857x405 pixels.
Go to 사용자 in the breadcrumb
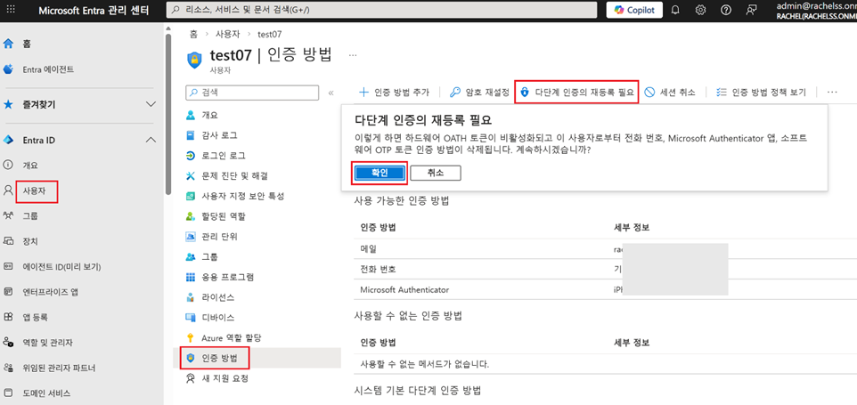[x=228, y=34]
